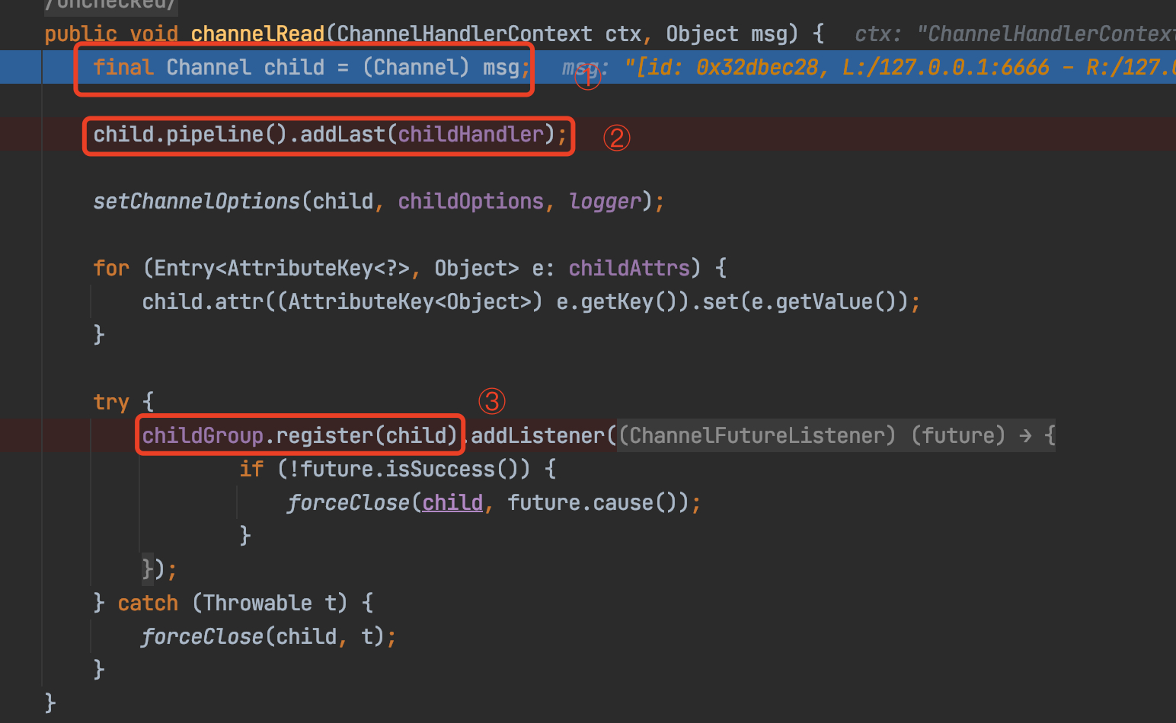Click the channelRead method name
1176x723 pixels.
click(x=257, y=34)
